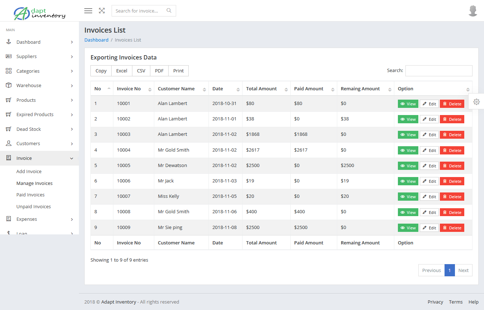View invoice 10001 details
Screen dimensions: 484x310
pyautogui.click(x=408, y=104)
